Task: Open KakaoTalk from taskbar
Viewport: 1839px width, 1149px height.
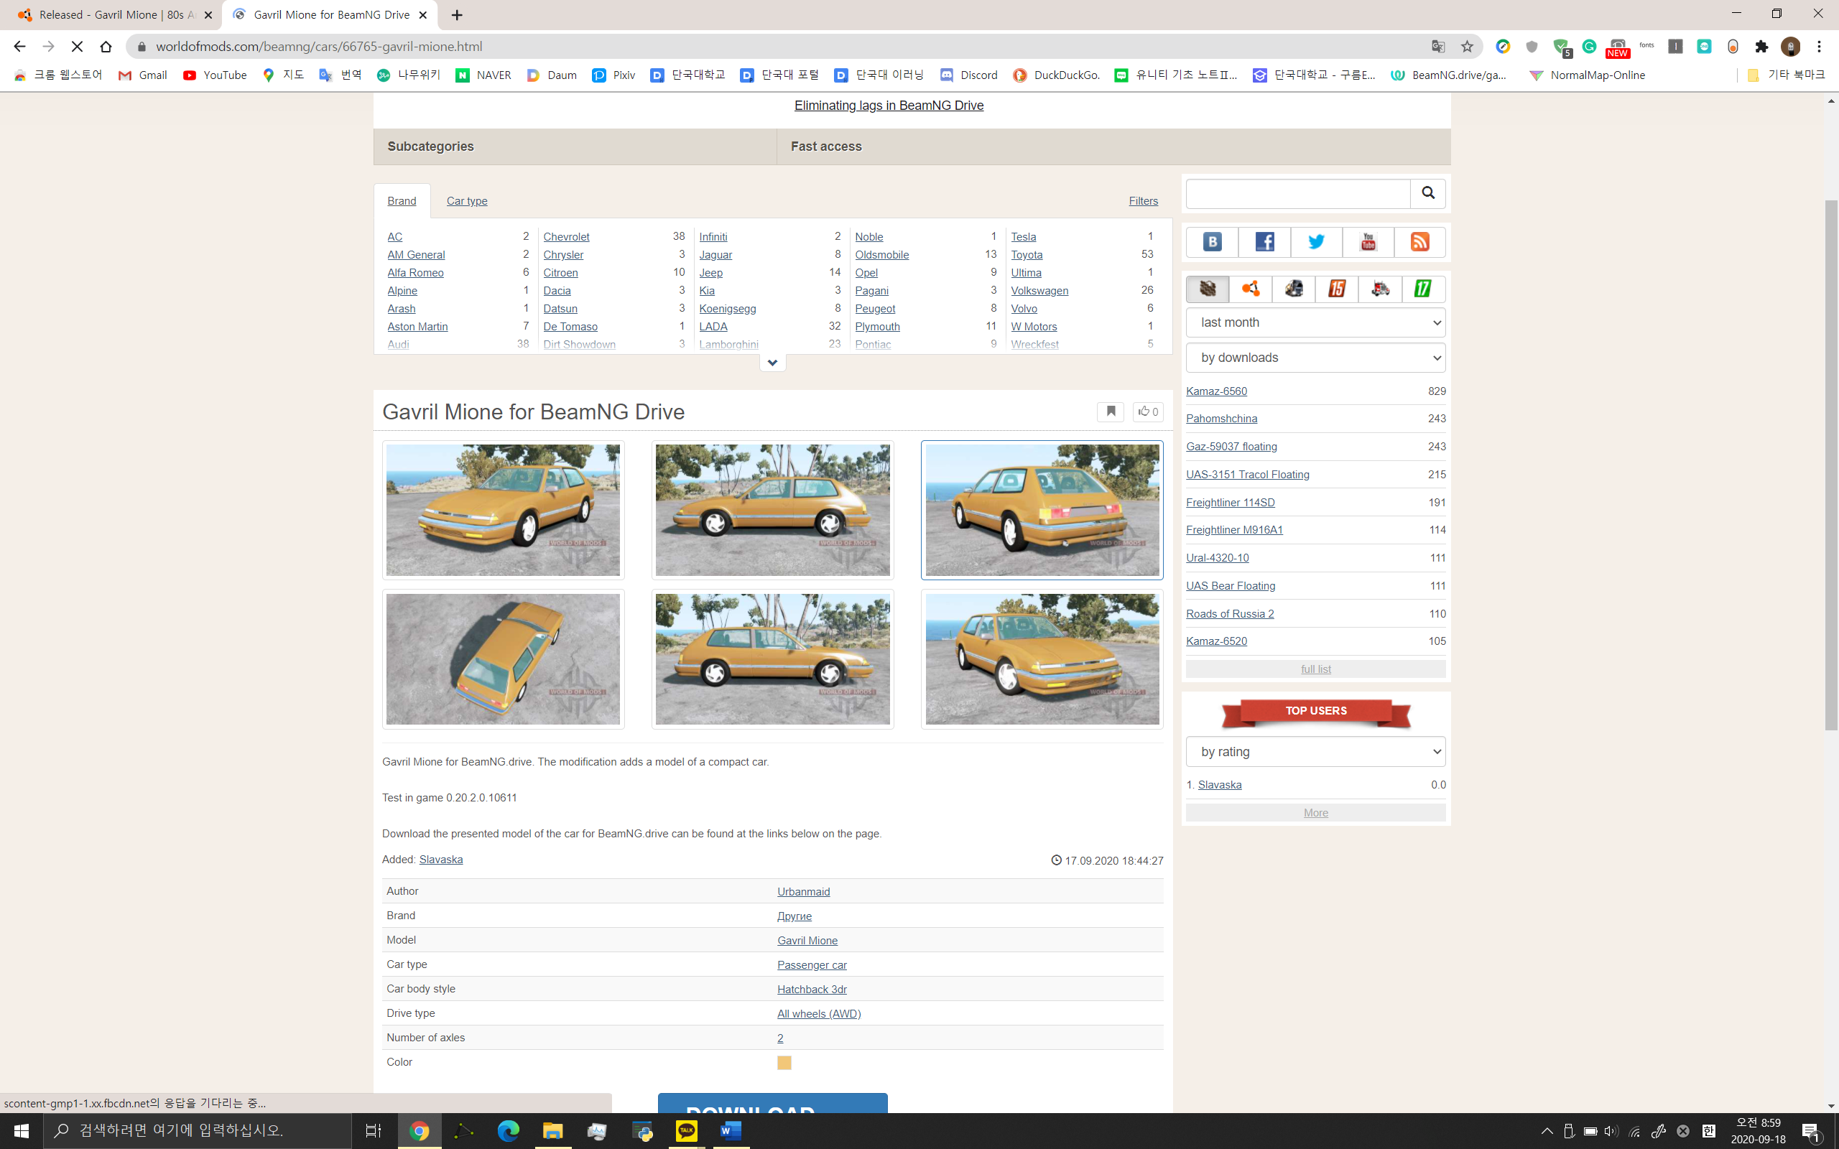Action: pyautogui.click(x=686, y=1131)
